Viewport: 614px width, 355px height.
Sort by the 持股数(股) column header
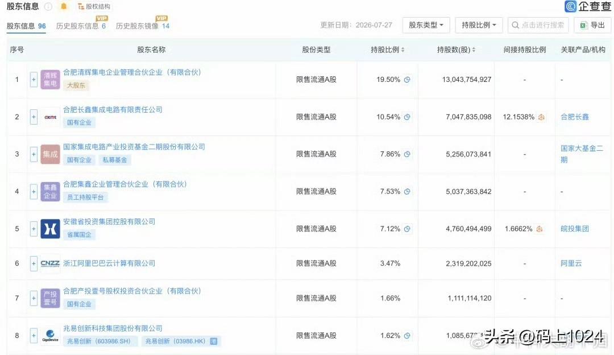pos(456,49)
